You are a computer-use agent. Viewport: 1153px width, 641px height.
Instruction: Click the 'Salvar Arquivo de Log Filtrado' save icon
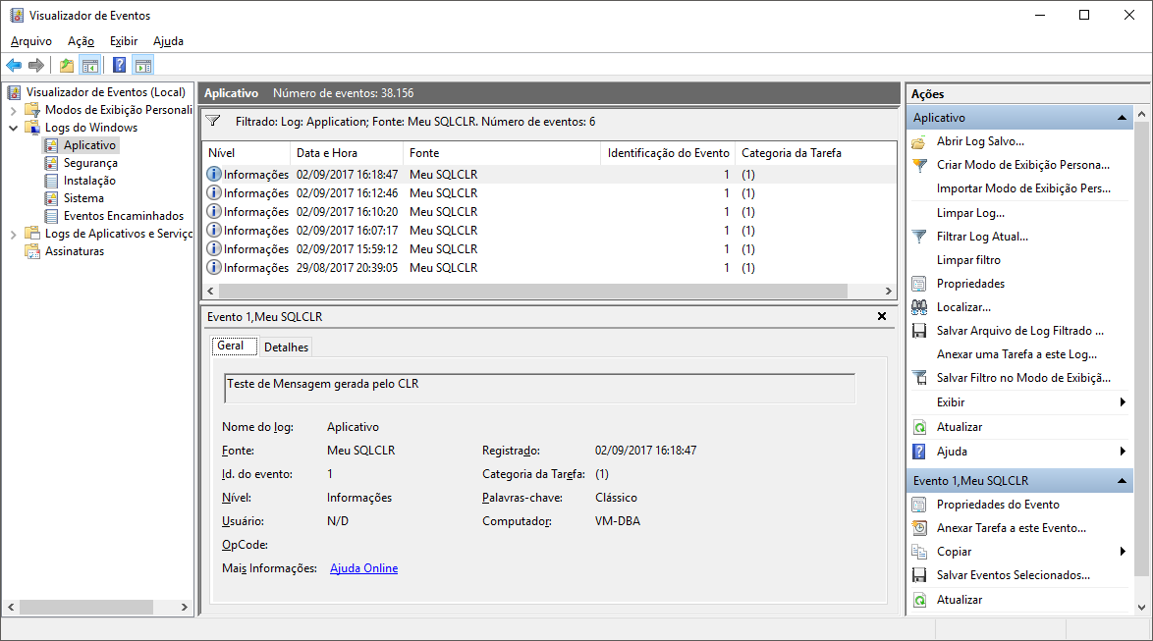tap(918, 330)
